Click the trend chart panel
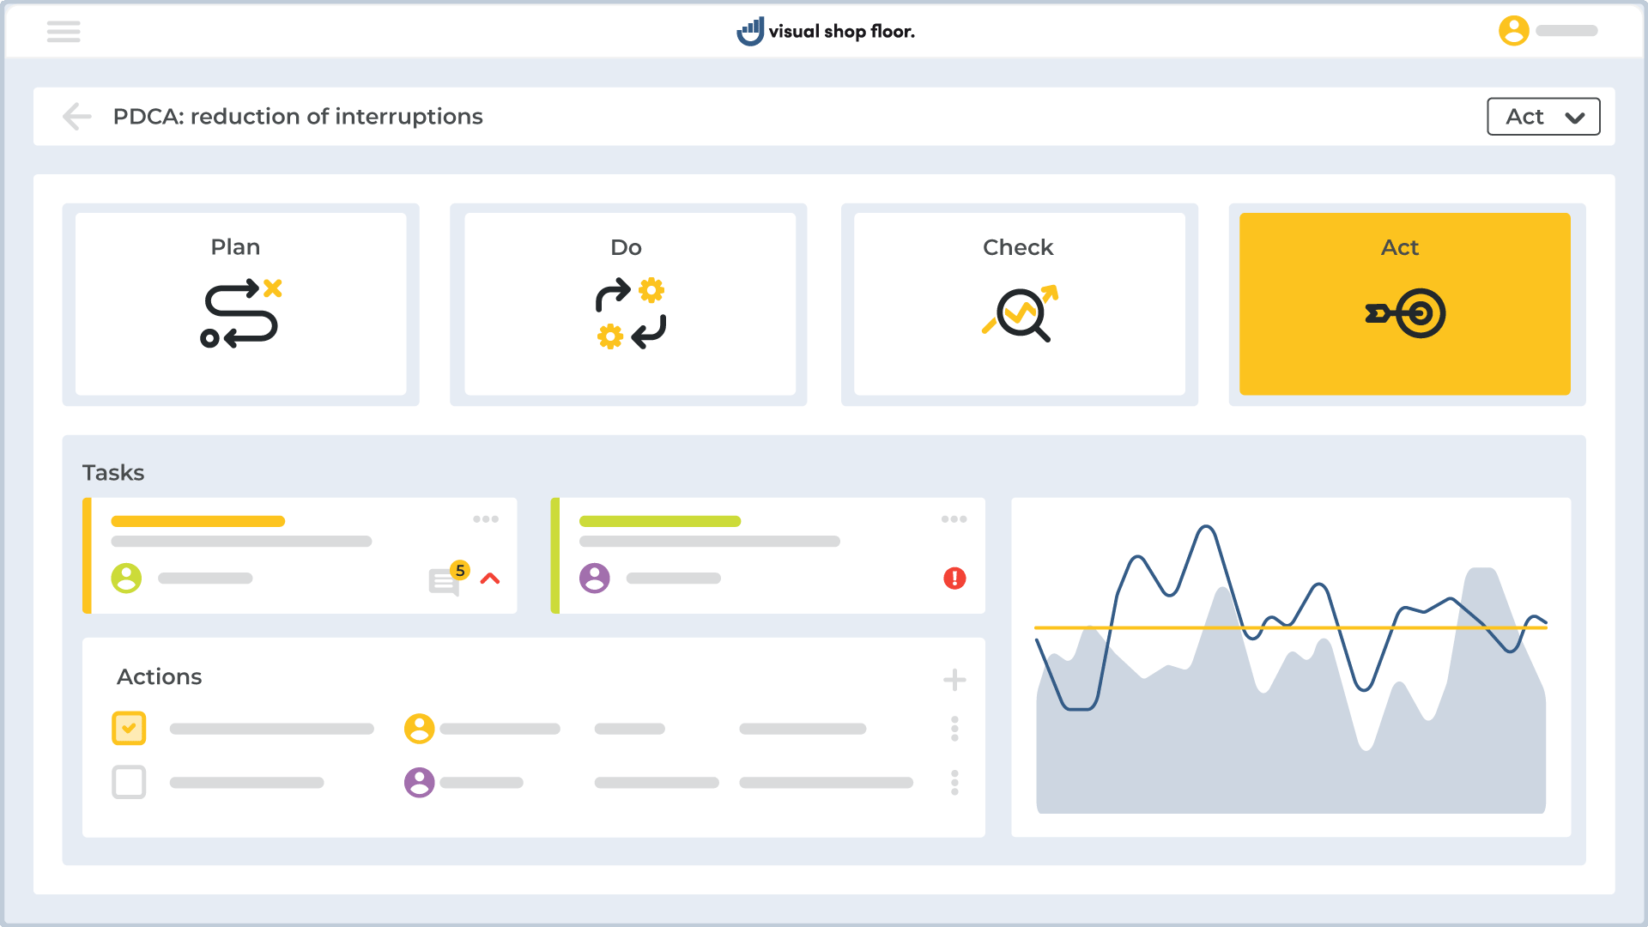Image resolution: width=1648 pixels, height=927 pixels. tap(1291, 667)
